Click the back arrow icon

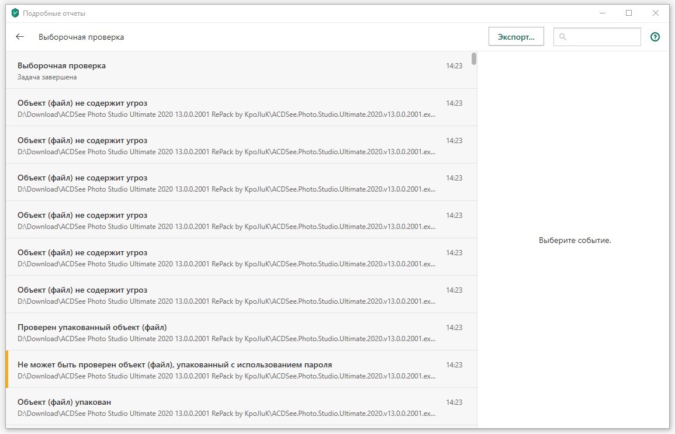point(20,37)
